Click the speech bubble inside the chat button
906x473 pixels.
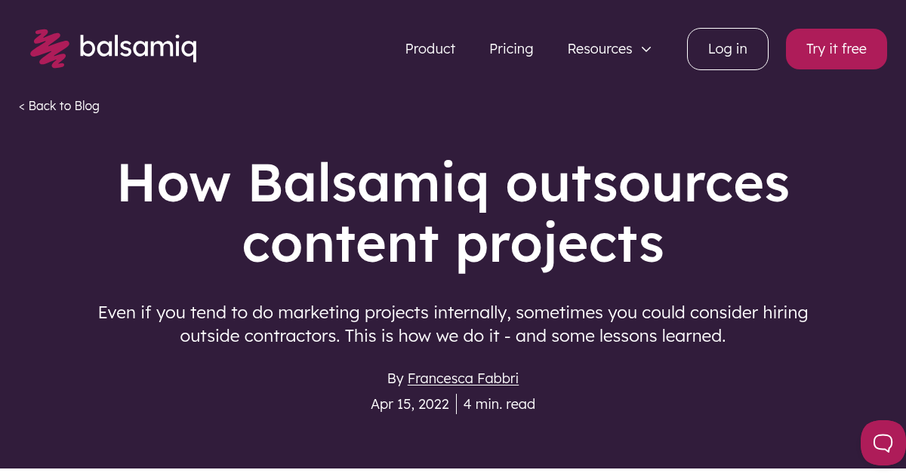(882, 442)
